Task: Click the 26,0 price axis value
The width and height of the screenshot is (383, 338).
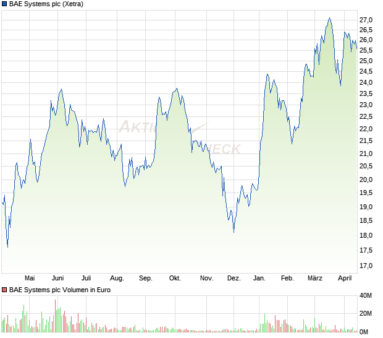Action: tap(366, 40)
